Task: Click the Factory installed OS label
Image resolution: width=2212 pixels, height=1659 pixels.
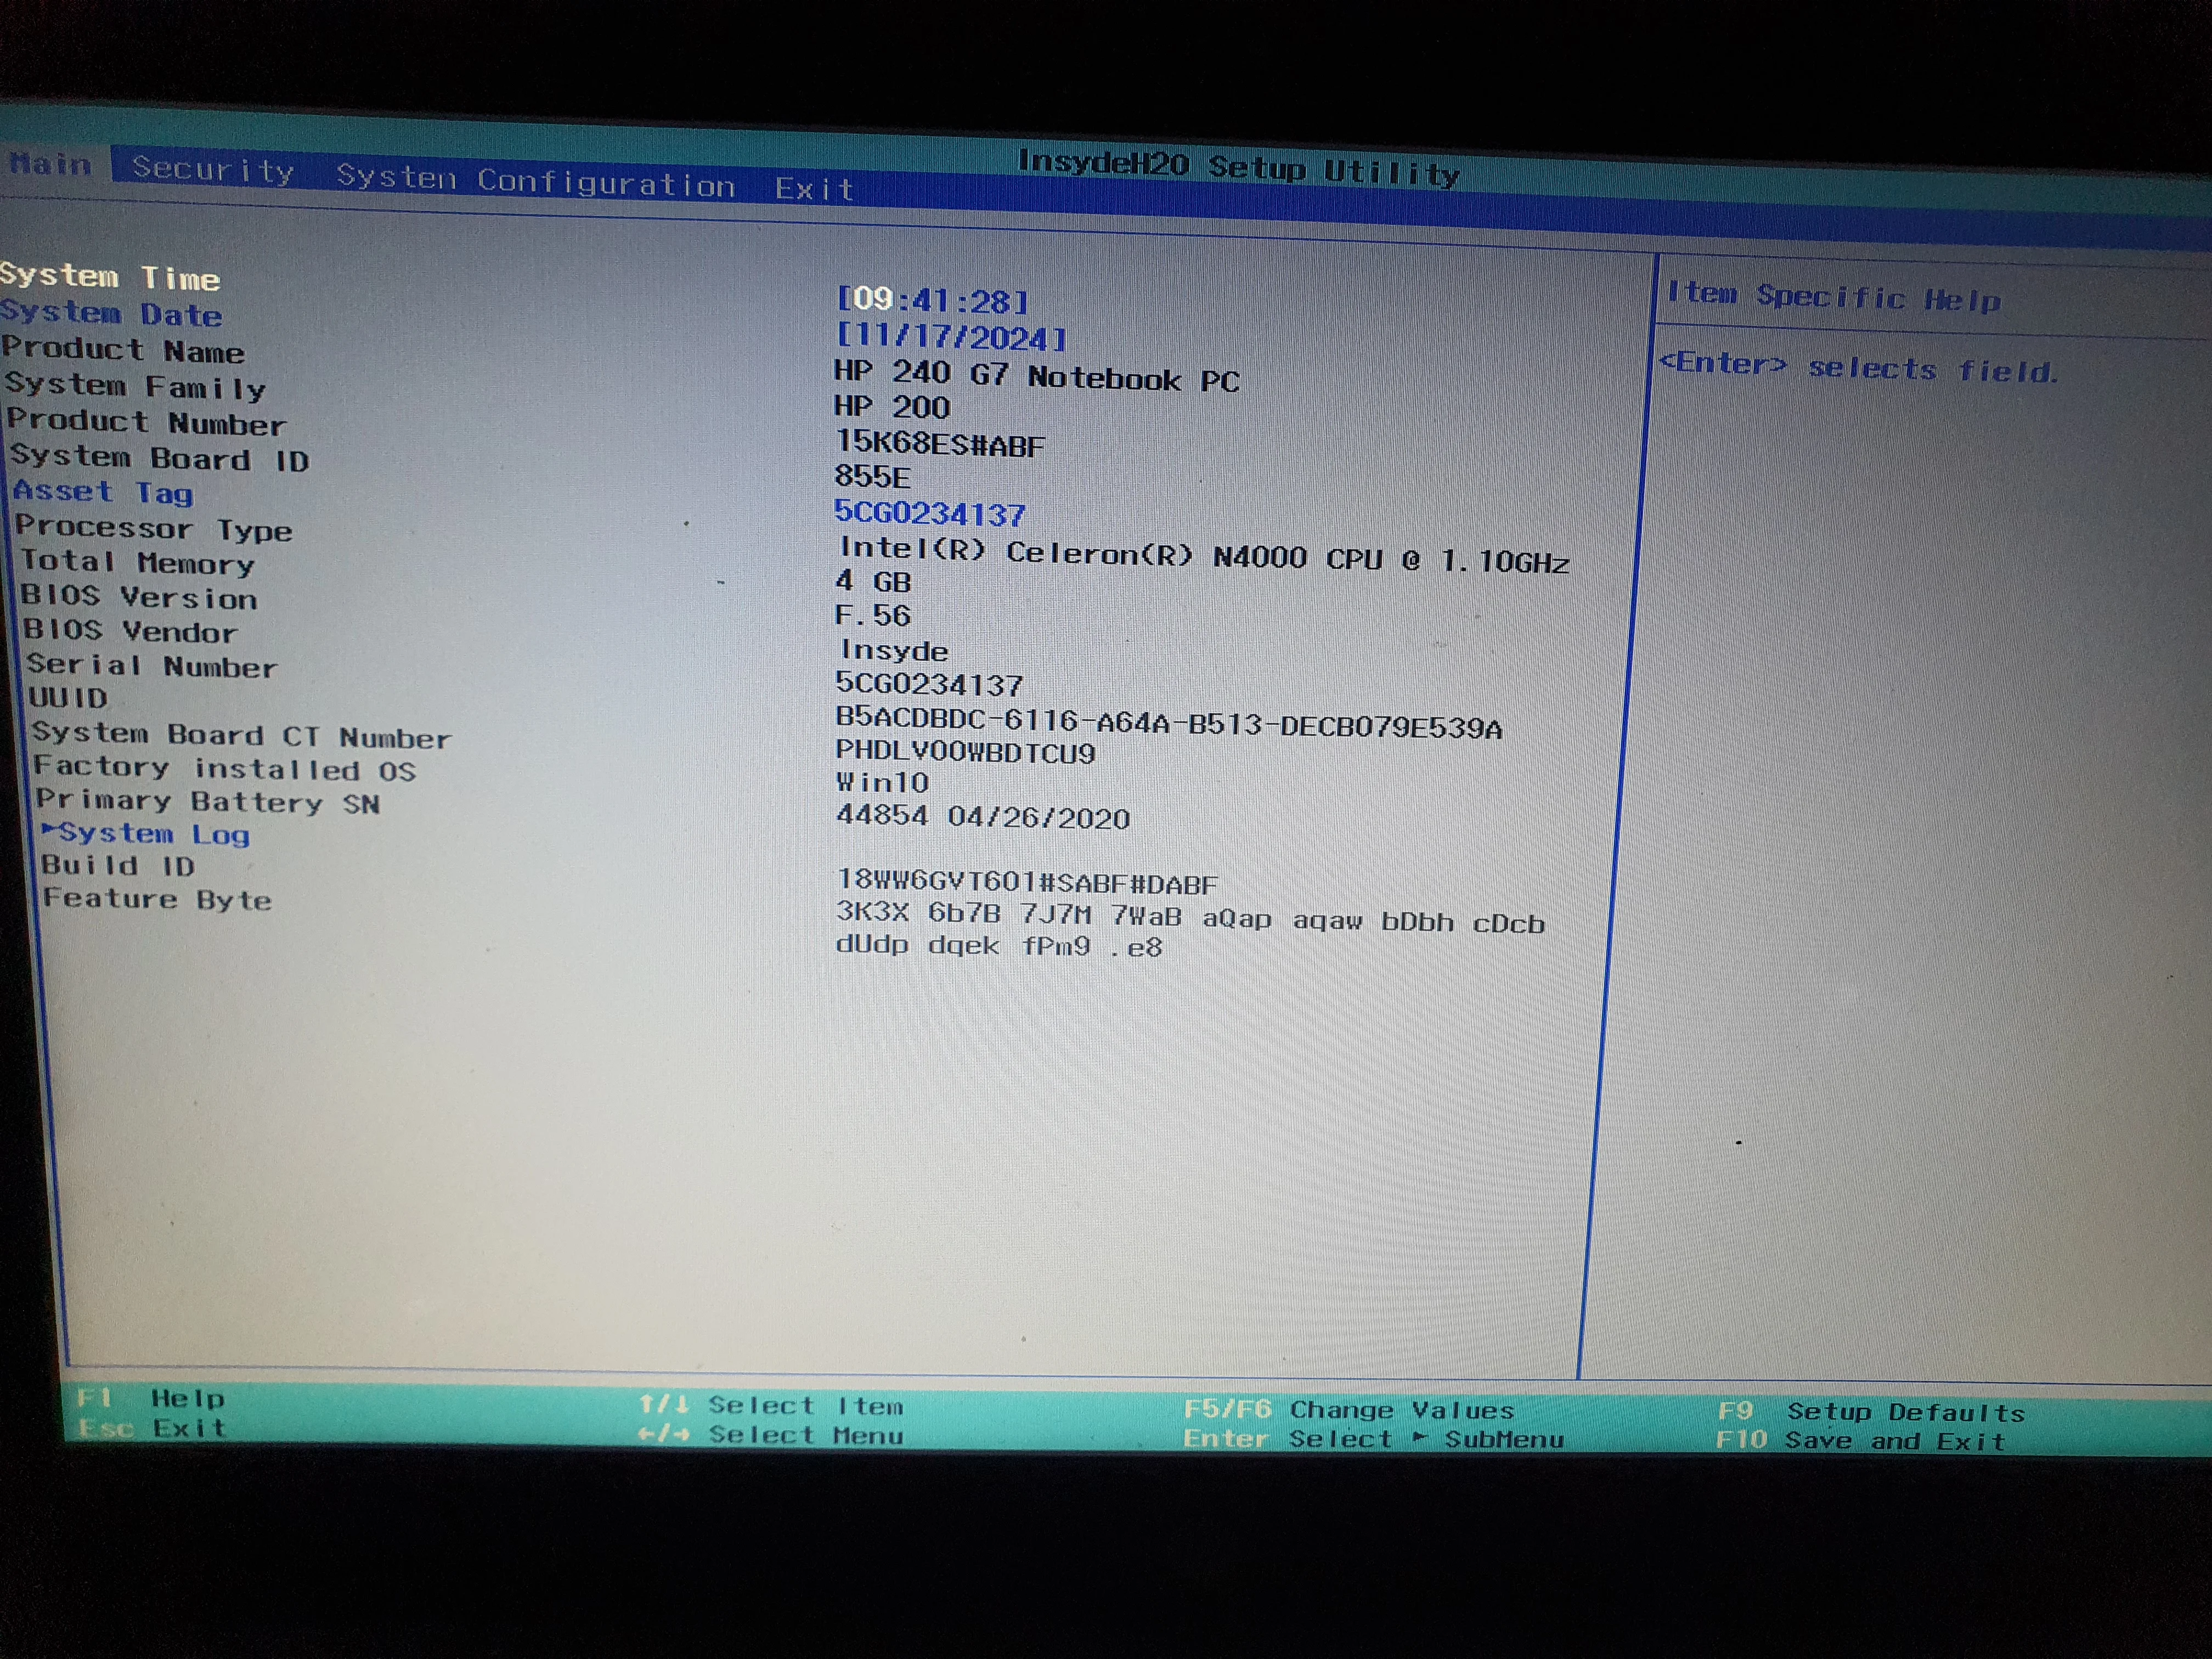Action: tap(225, 769)
